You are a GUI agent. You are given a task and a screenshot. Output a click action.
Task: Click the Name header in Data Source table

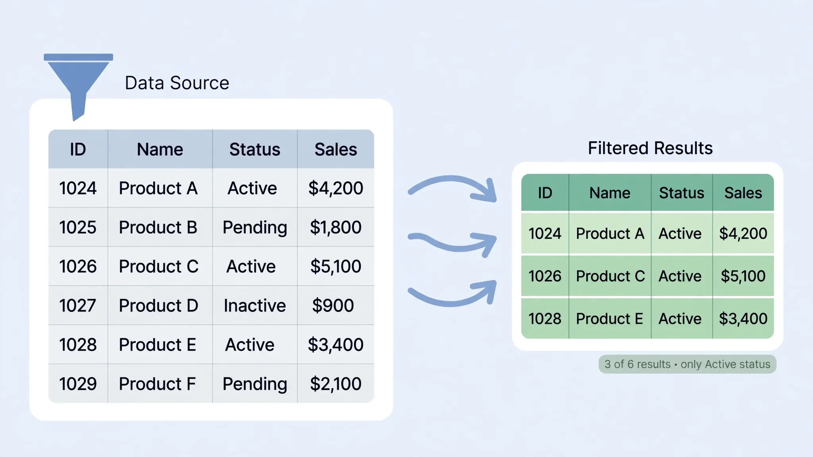coord(160,150)
